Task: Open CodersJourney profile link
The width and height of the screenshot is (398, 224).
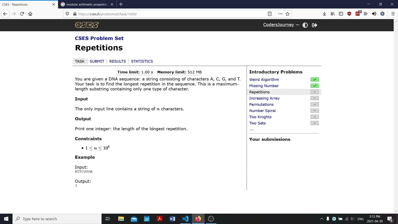Action: (278, 25)
